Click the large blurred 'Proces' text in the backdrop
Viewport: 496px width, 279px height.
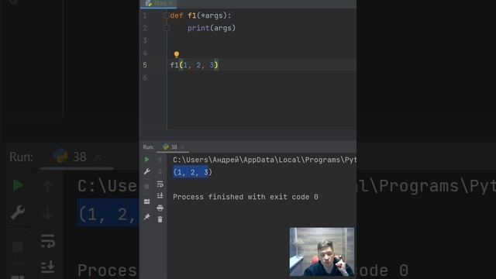pos(107,270)
